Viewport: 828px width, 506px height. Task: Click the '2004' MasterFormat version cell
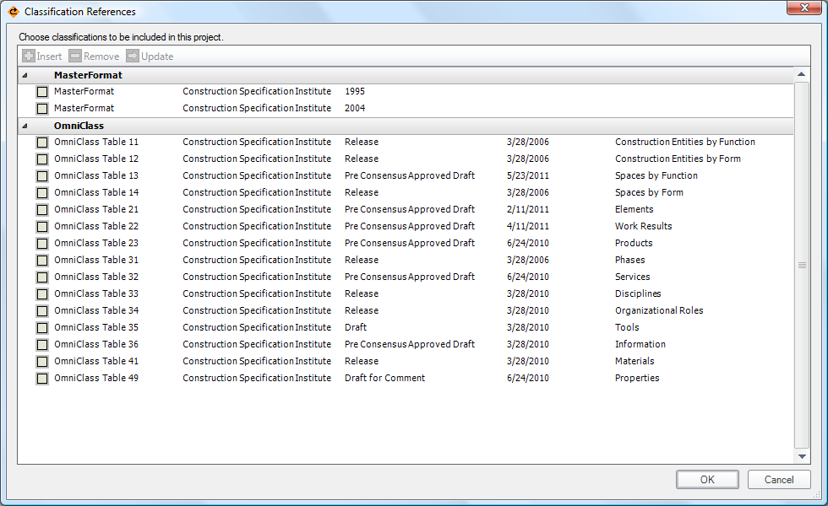(x=354, y=109)
